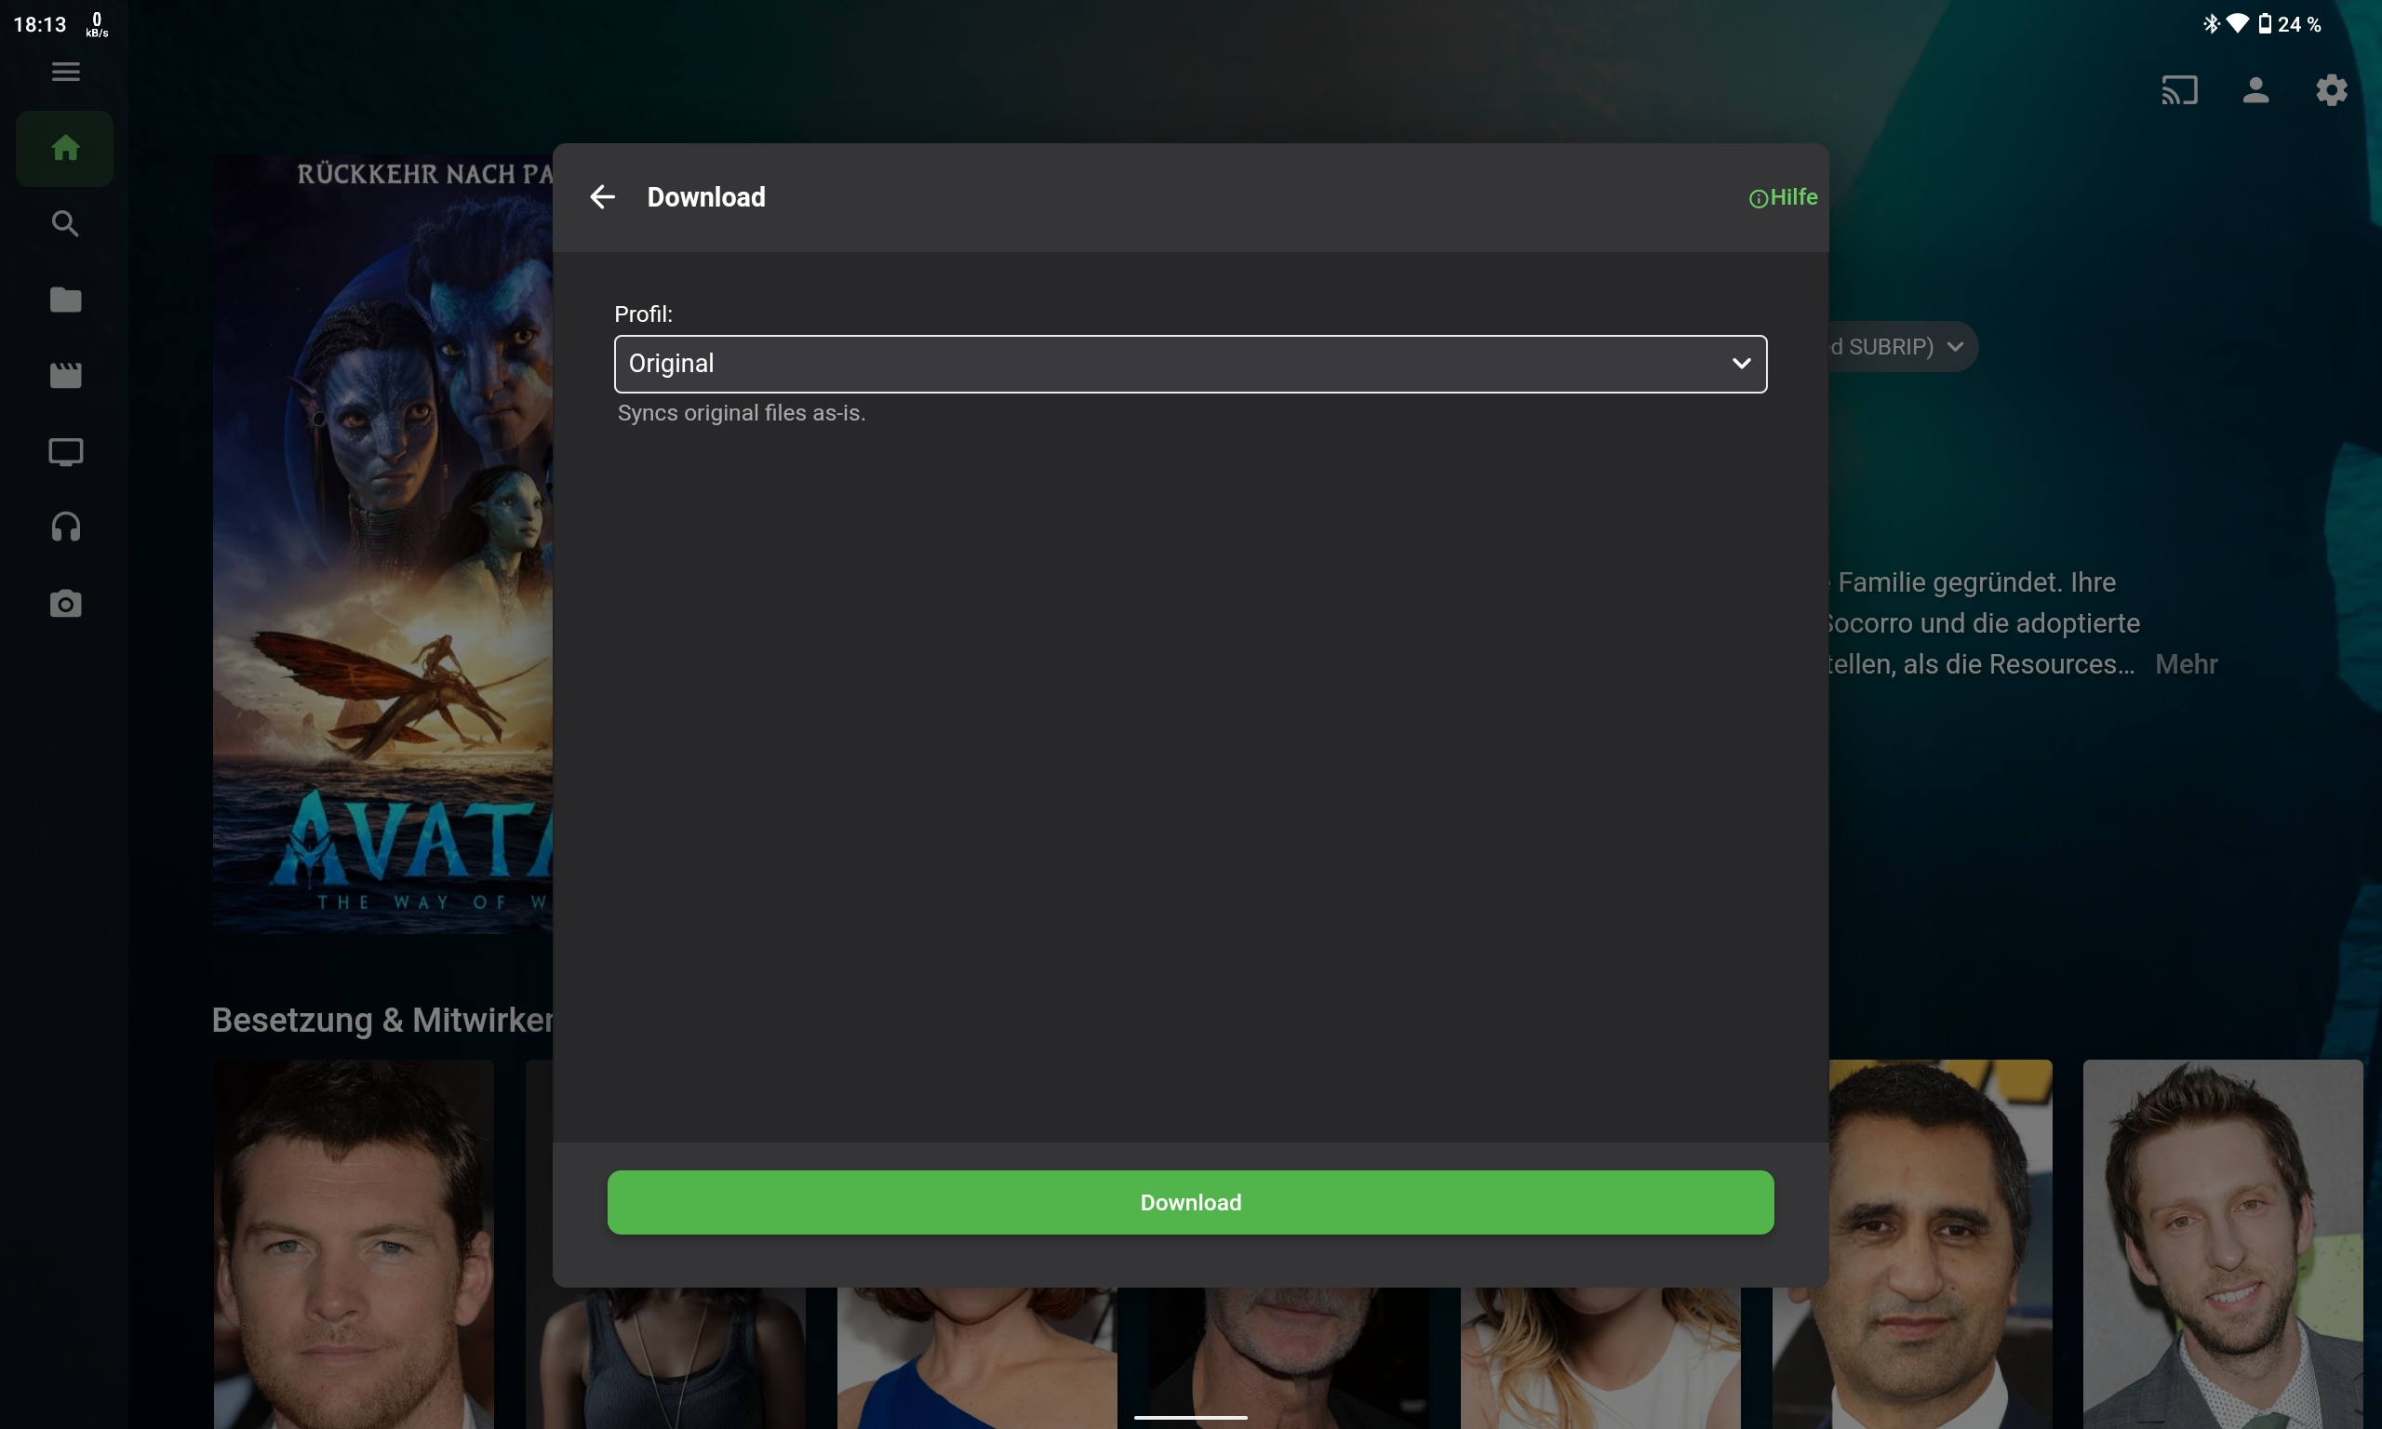Open settings gear icon

(2331, 90)
